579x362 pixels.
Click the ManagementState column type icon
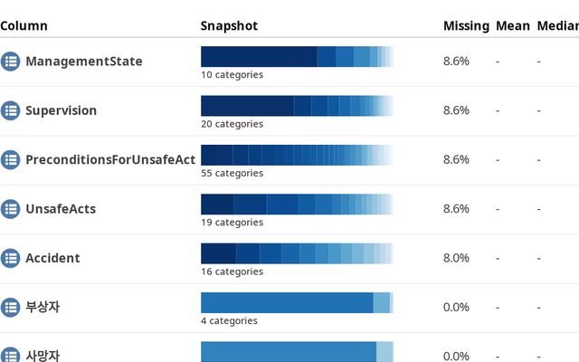tap(10, 62)
